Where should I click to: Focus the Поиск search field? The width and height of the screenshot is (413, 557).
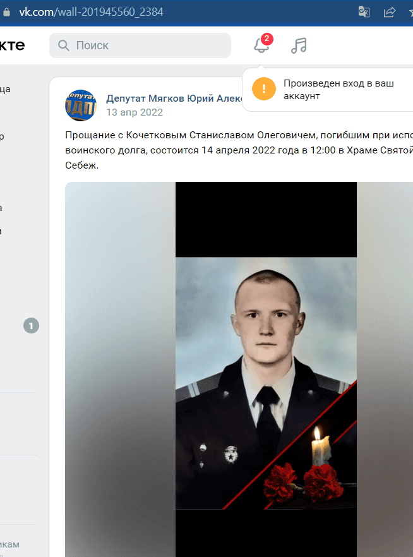[x=140, y=45]
